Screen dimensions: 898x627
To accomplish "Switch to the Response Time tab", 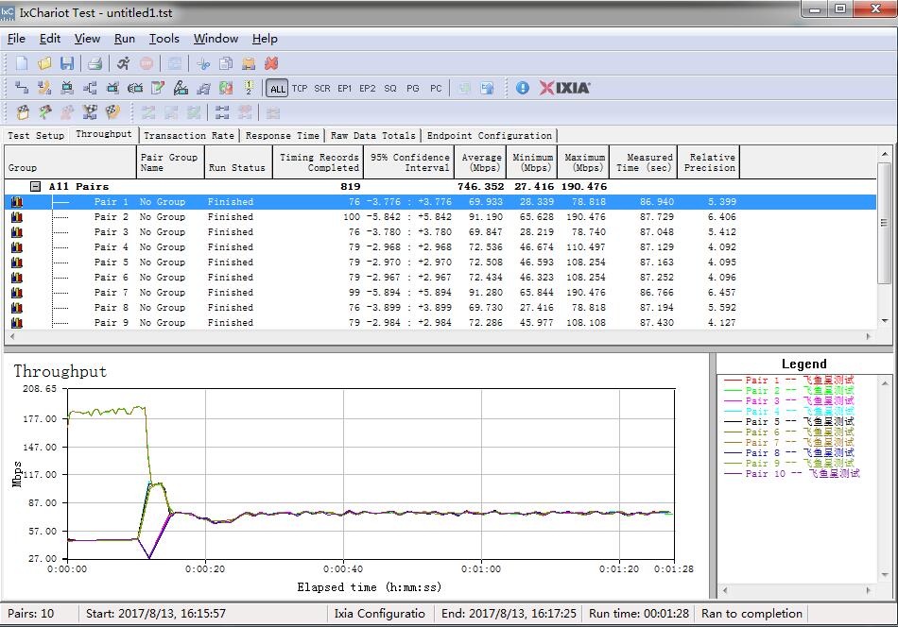I will [282, 136].
